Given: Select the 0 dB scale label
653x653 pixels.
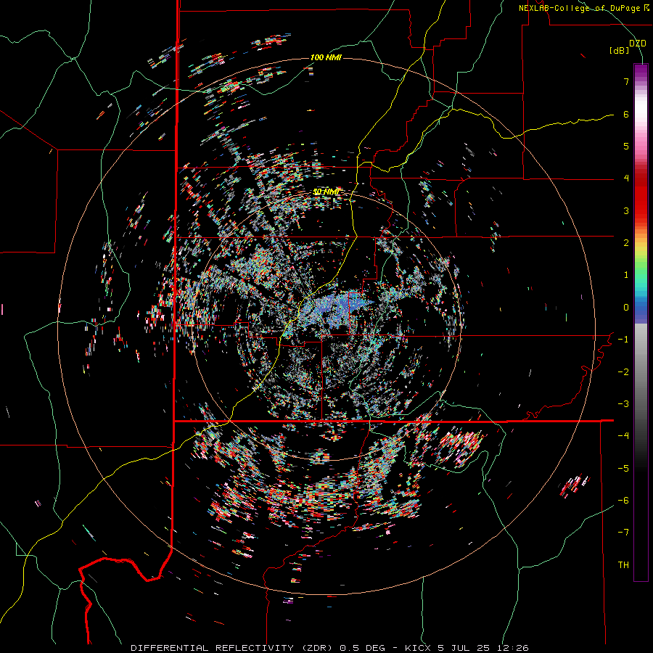Looking at the screenshot, I should 626,308.
